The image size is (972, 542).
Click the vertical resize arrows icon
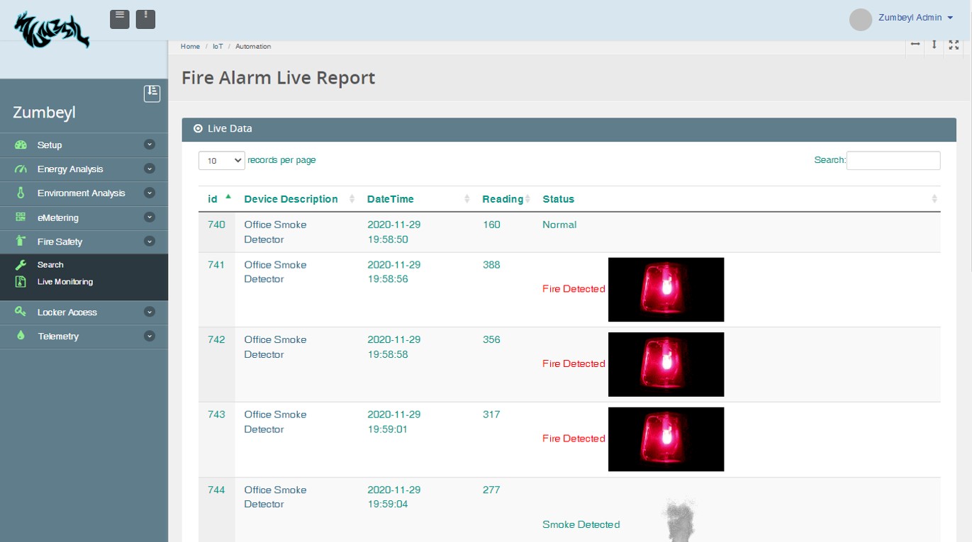point(934,45)
